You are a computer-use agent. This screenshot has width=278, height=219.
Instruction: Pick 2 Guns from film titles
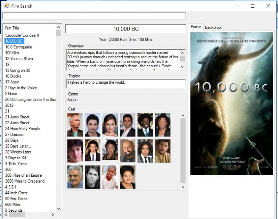tap(11, 94)
